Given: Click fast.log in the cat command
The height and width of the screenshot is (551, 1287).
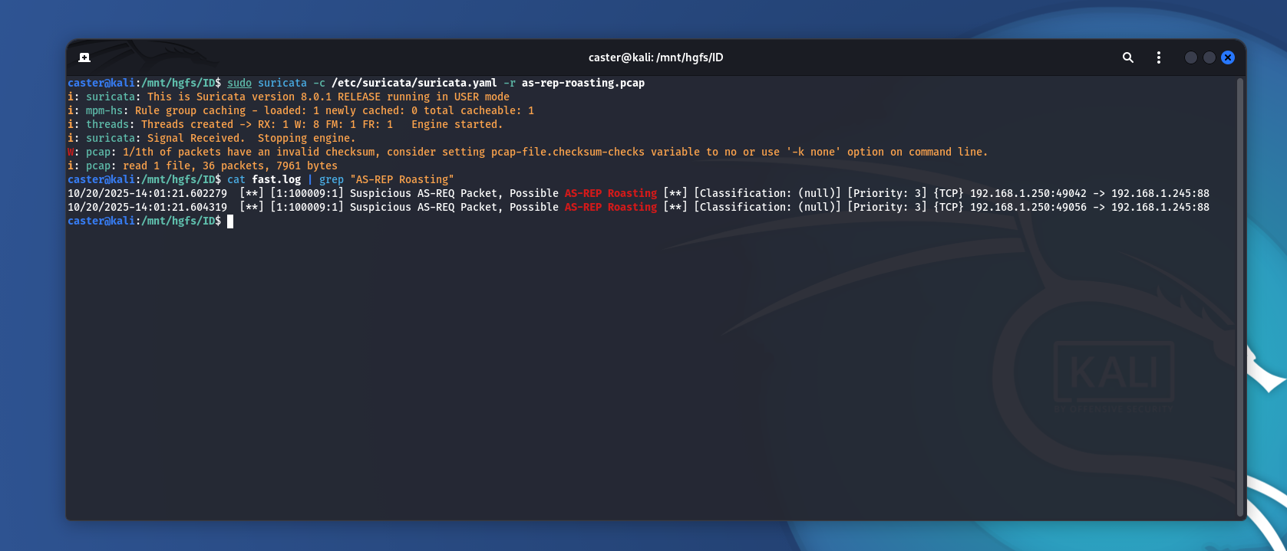Looking at the screenshot, I should [x=276, y=180].
